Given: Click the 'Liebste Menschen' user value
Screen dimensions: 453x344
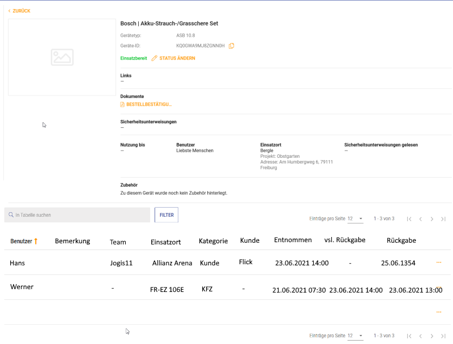Looking at the screenshot, I should [195, 150].
